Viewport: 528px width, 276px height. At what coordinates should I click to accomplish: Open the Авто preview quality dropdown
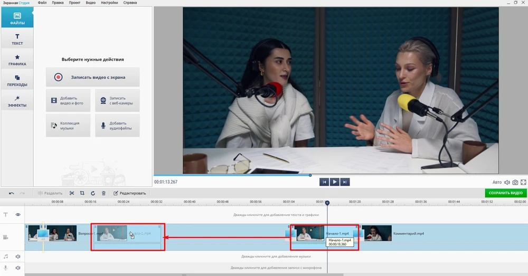[497, 182]
